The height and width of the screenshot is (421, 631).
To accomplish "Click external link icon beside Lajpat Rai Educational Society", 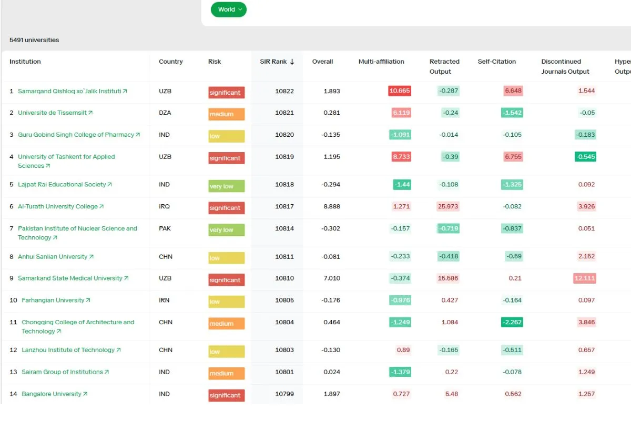I will (x=110, y=185).
